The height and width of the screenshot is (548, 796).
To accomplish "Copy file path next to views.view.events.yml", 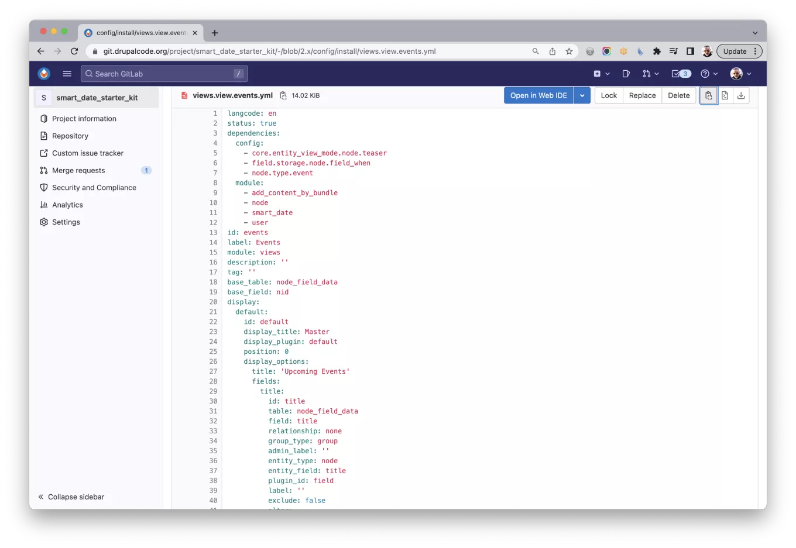I will [283, 96].
